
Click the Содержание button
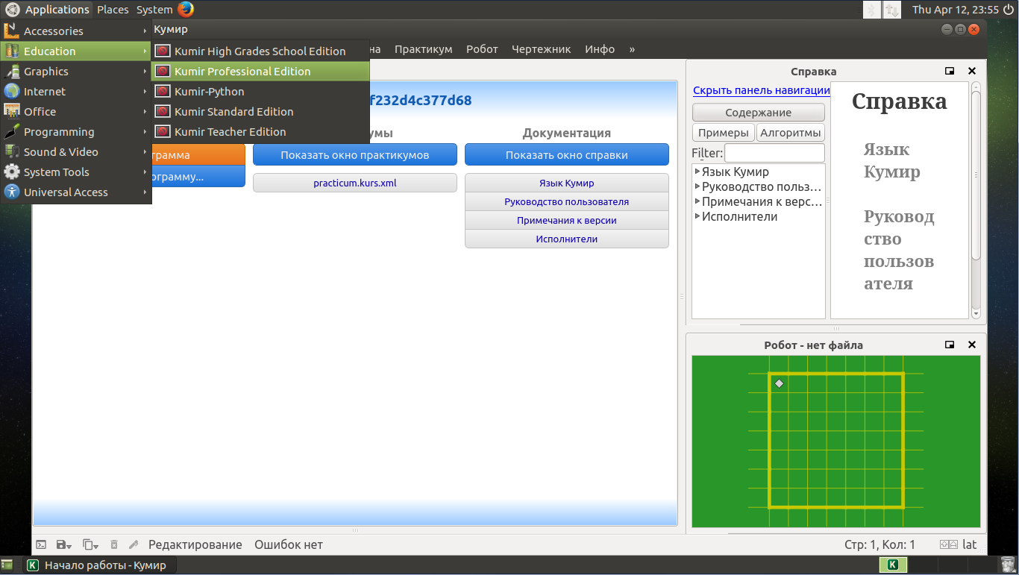tap(759, 113)
